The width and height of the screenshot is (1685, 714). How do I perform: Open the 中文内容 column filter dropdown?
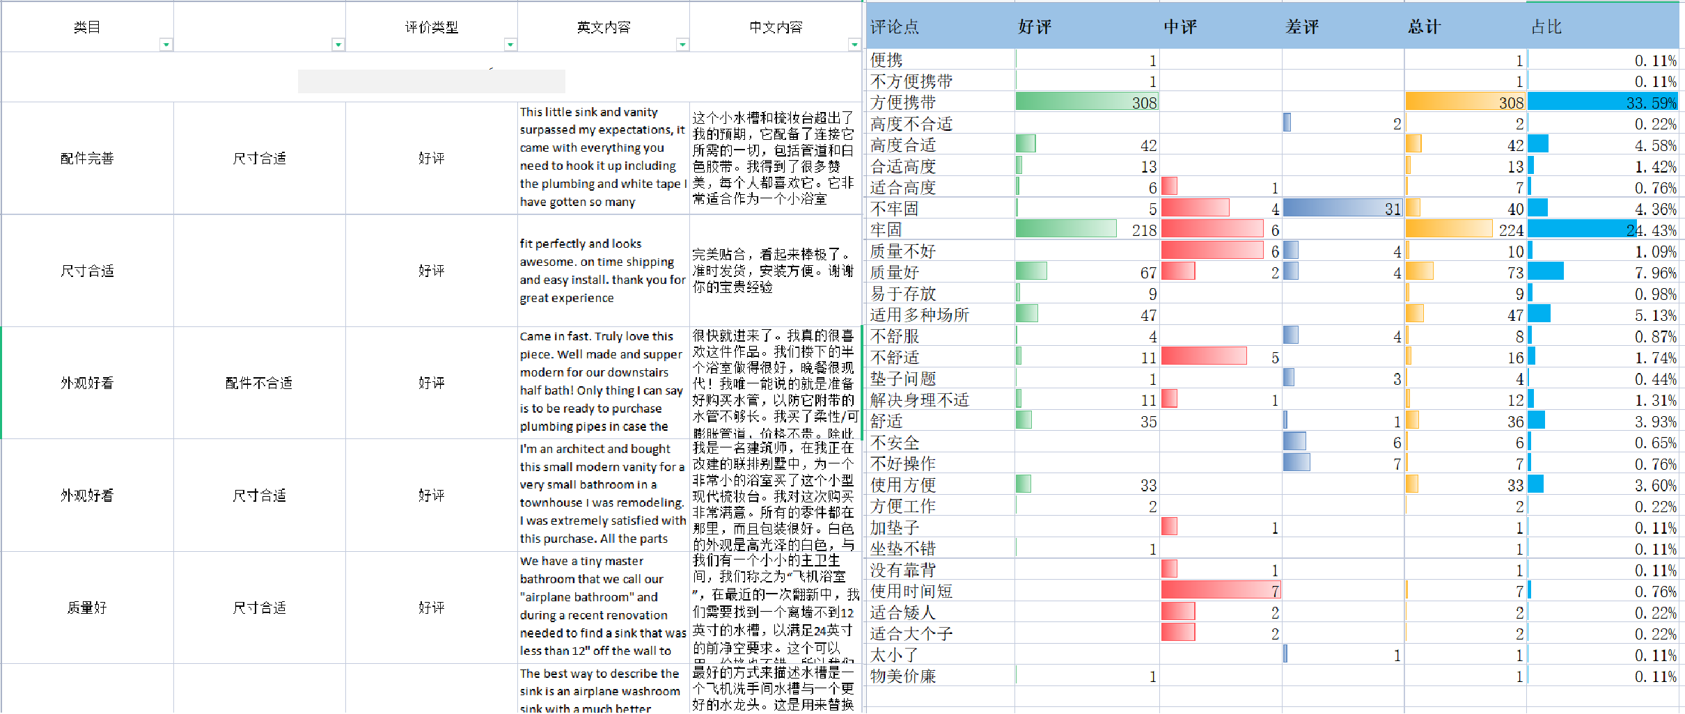click(x=854, y=45)
